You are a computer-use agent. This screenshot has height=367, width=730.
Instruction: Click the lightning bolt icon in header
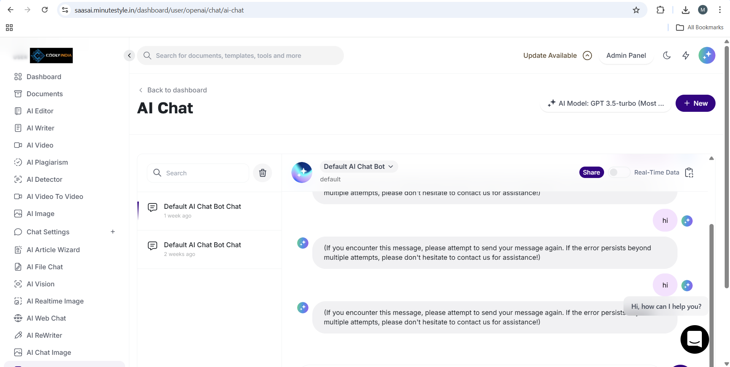685,56
